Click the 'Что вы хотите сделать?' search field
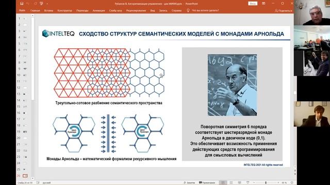 click(205, 10)
